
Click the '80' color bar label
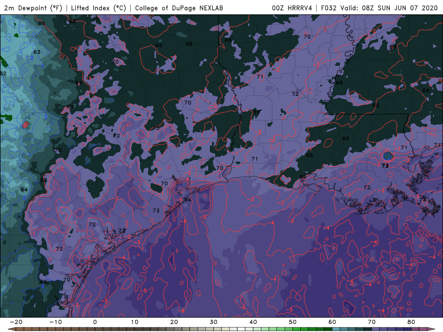(x=411, y=322)
